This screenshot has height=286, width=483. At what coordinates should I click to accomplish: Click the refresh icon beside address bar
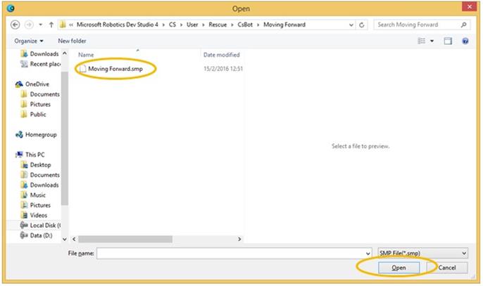(363, 25)
